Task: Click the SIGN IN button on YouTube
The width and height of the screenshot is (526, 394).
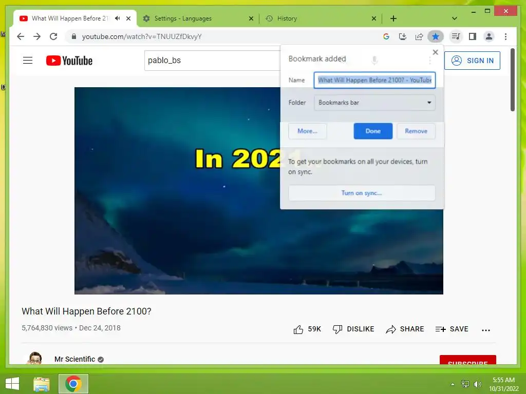Action: [473, 61]
